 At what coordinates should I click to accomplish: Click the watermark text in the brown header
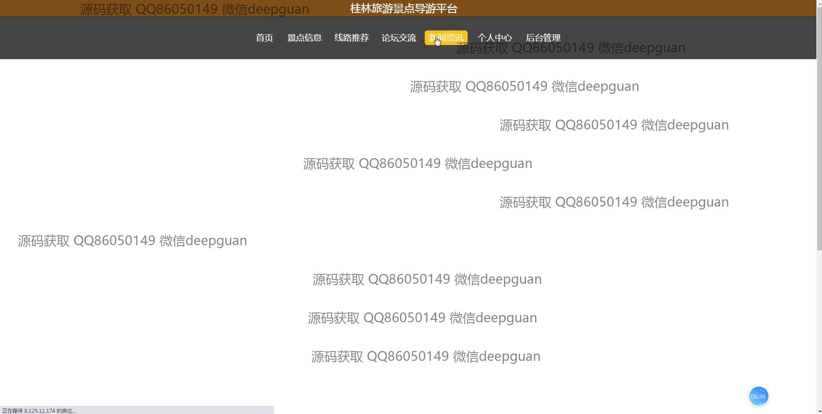[x=194, y=9]
